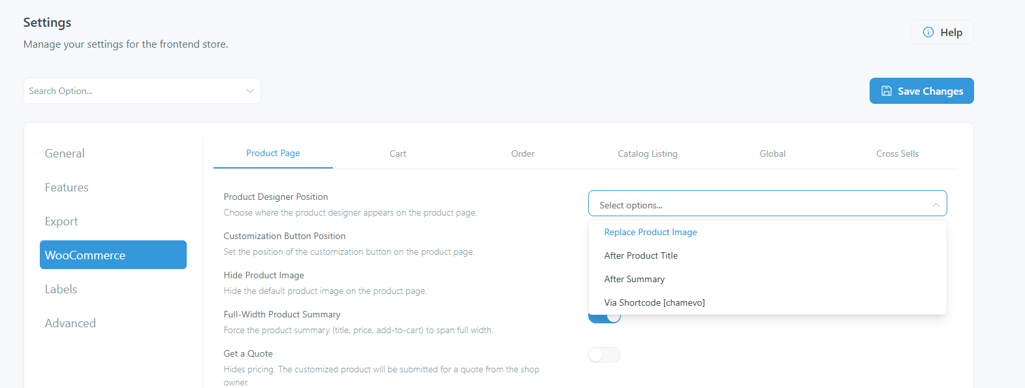Click the Hide Product Image label
The height and width of the screenshot is (388, 1025).
[264, 275]
